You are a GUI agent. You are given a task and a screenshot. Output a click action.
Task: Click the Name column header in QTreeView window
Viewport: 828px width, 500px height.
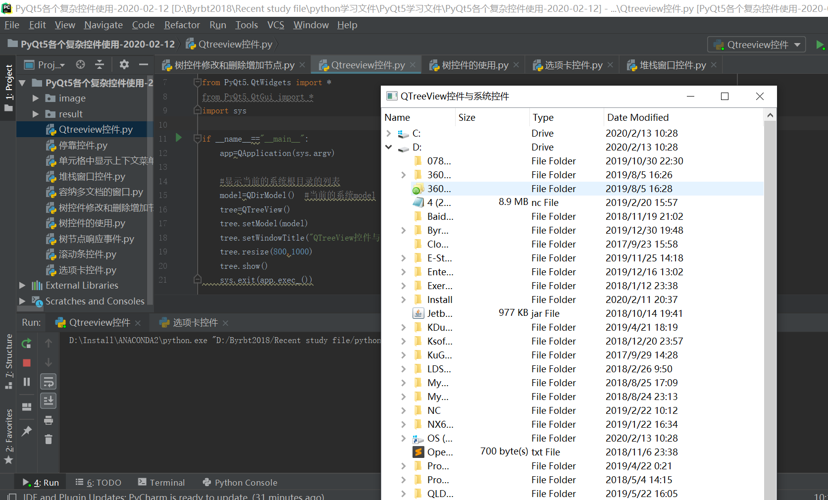click(x=418, y=117)
